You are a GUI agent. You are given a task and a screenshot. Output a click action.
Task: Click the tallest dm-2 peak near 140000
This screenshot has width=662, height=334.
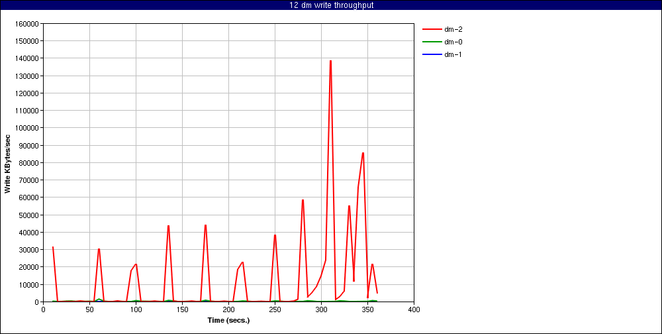point(330,61)
